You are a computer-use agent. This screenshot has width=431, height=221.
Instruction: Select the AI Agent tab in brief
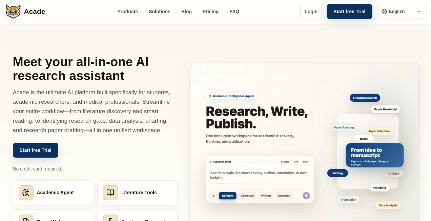228,196
